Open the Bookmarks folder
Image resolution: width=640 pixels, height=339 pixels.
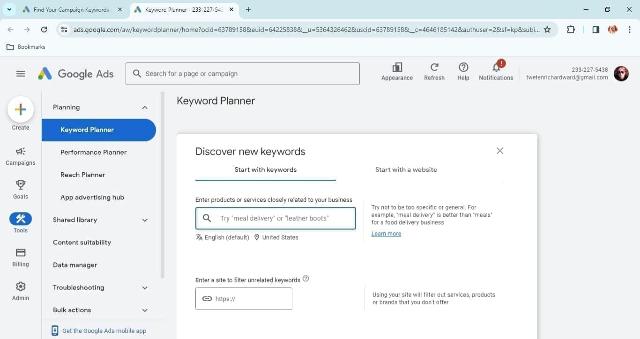tap(26, 47)
